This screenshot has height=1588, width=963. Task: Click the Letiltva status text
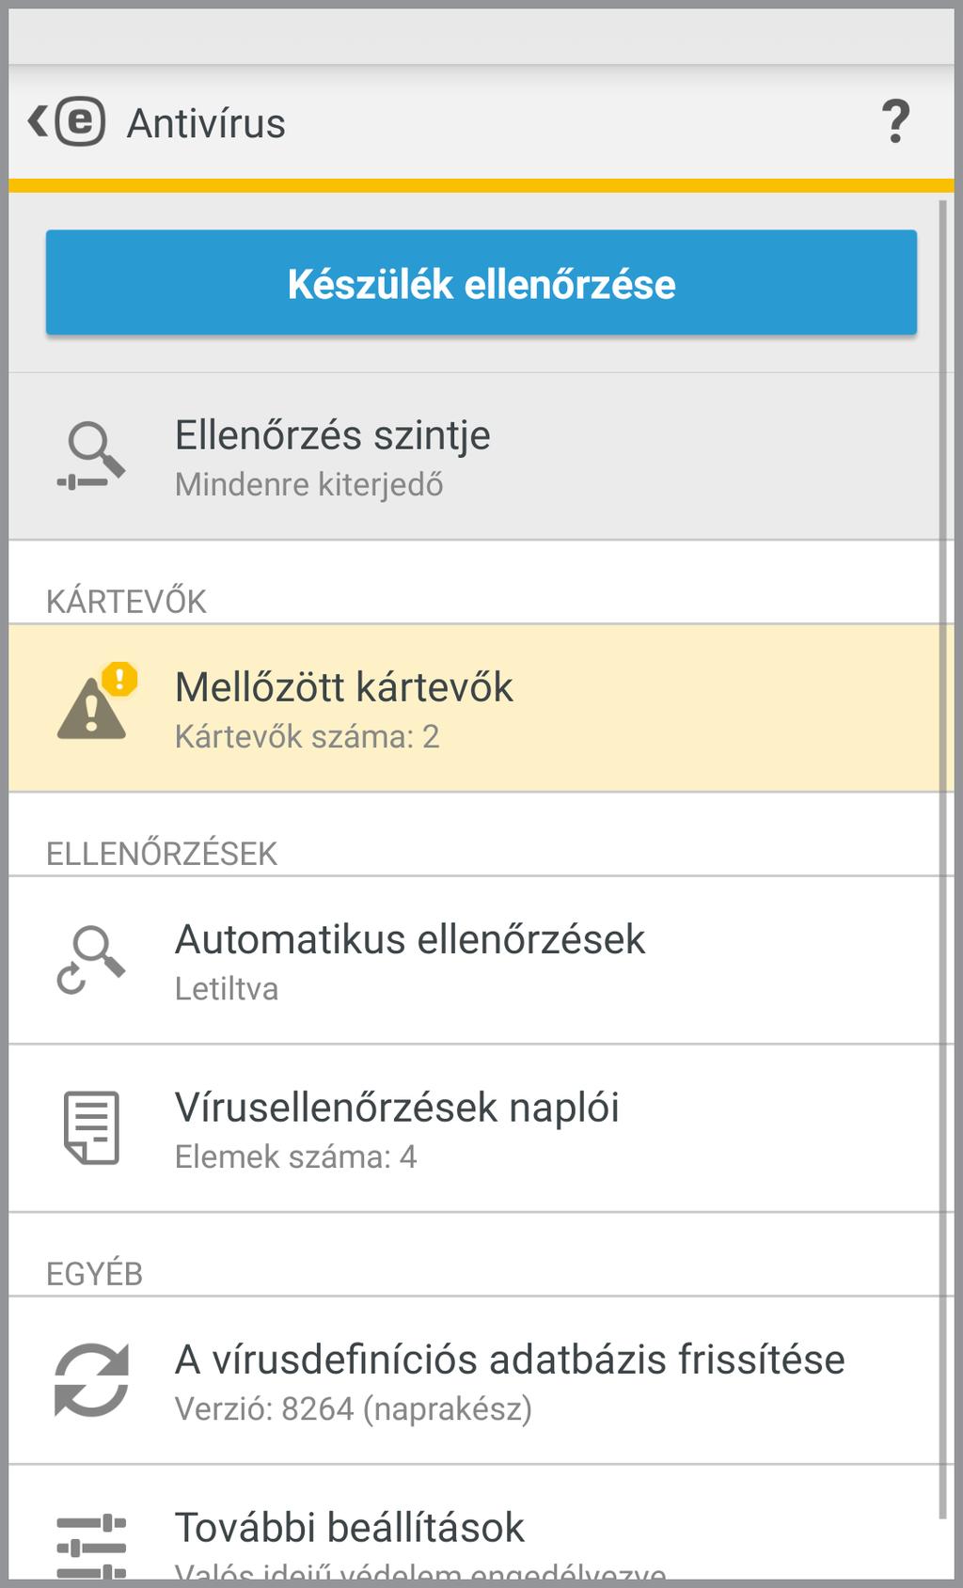227,989
